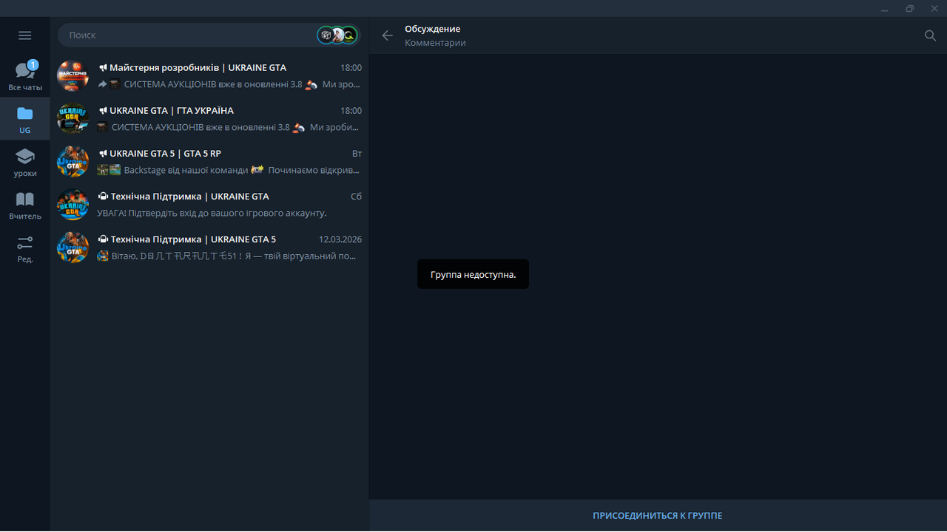Open chat "Майстерня розробників | UKRAINE GTA"
The height and width of the screenshot is (532, 947).
coord(209,76)
